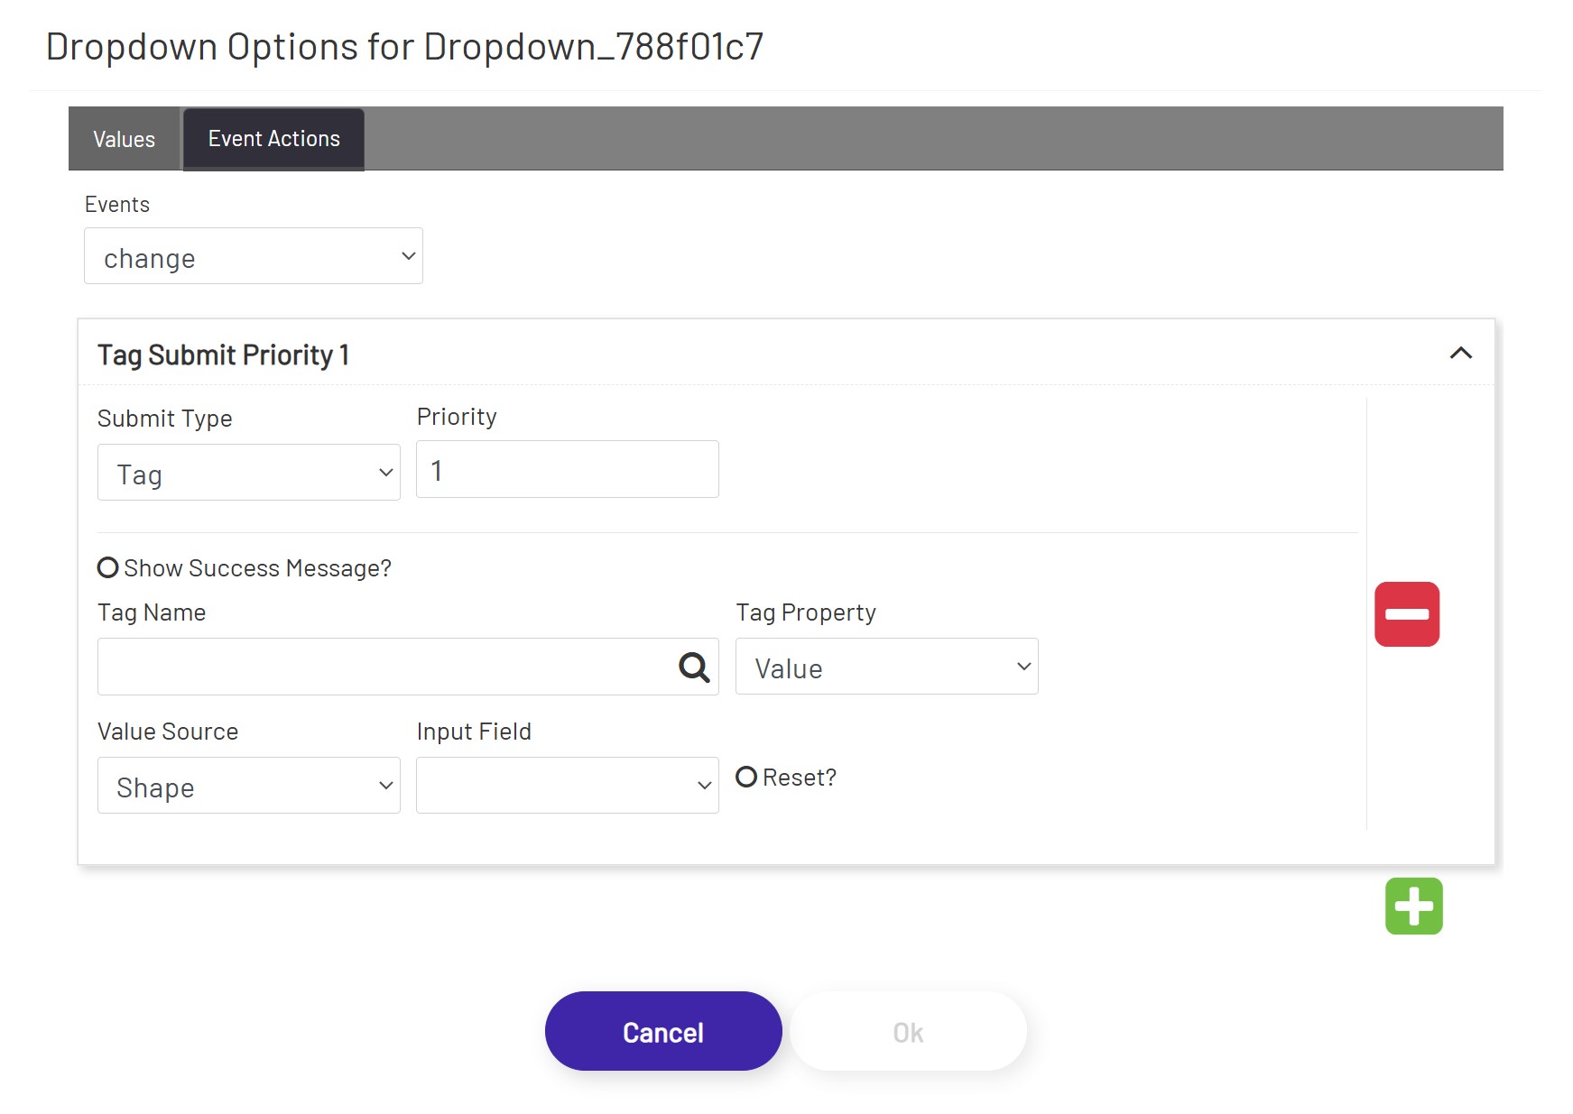Viewport: 1573px width, 1114px height.
Task: Select the Event Actions tab
Action: pos(273,139)
